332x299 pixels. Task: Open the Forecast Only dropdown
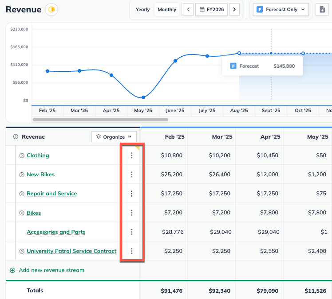(281, 9)
